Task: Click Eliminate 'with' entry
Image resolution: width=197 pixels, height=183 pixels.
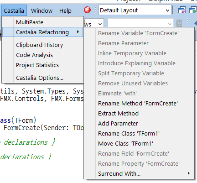Action: click(139, 94)
